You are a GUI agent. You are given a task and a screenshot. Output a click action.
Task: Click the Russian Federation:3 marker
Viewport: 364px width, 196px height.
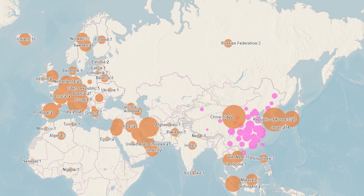click(228, 43)
